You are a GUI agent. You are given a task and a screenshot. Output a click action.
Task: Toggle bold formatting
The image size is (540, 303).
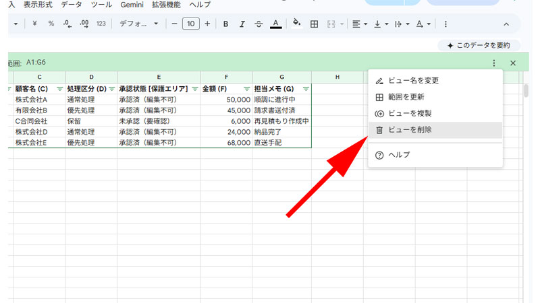pos(225,24)
